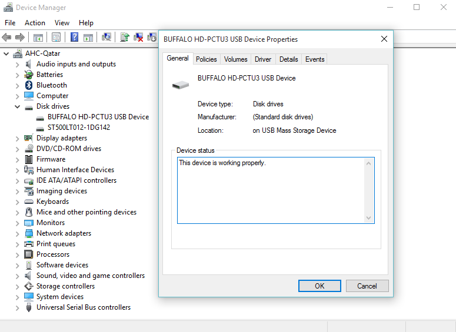This screenshot has height=332, width=456.
Task: Switch to the Driver tab
Action: (x=263, y=59)
